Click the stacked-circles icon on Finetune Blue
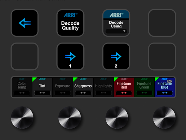The width and height of the screenshot is (186, 140). (169, 81)
